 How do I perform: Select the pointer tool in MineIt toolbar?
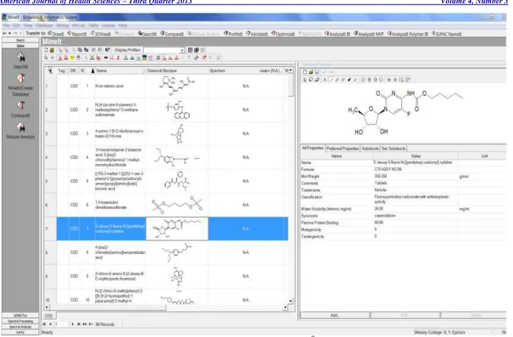pyautogui.click(x=46, y=57)
